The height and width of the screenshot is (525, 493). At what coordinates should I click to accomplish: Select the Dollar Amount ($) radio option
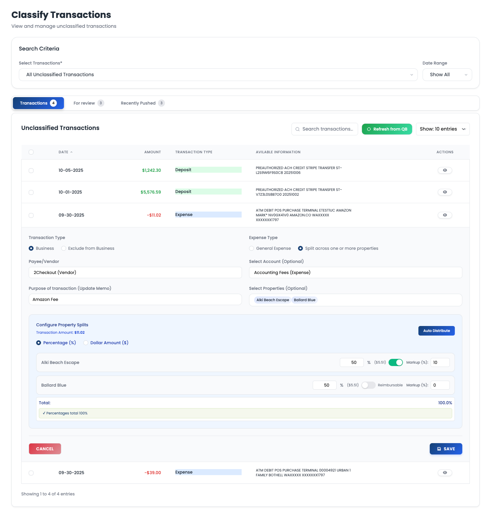pos(86,343)
